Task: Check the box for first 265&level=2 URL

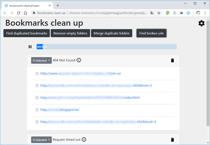Action: tap(37, 86)
